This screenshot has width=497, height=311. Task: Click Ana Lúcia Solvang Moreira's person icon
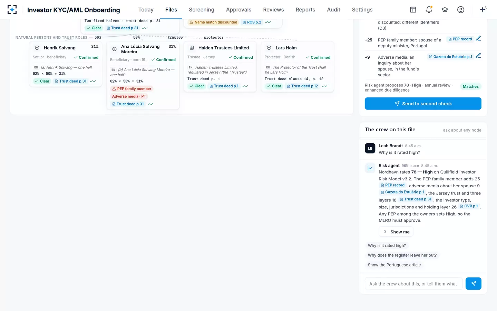point(115,49)
